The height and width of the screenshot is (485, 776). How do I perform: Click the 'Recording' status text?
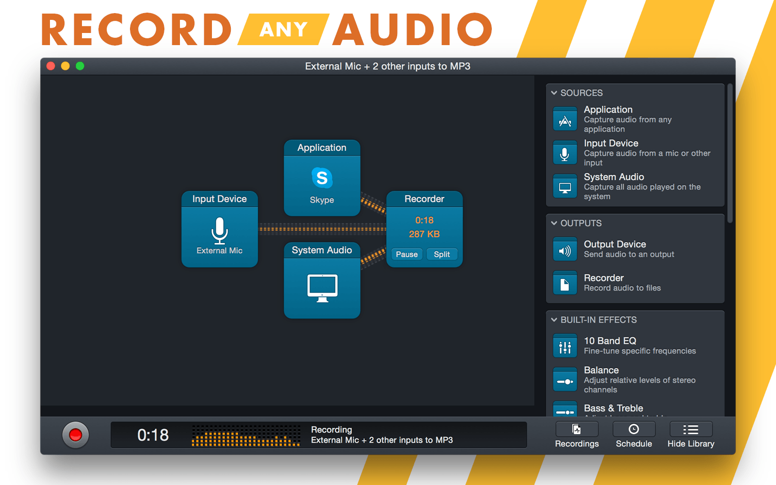331,430
